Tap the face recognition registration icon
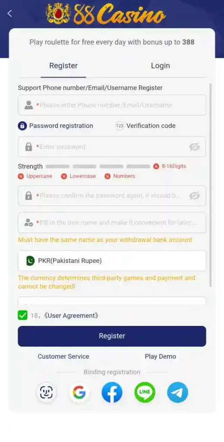 point(46,392)
